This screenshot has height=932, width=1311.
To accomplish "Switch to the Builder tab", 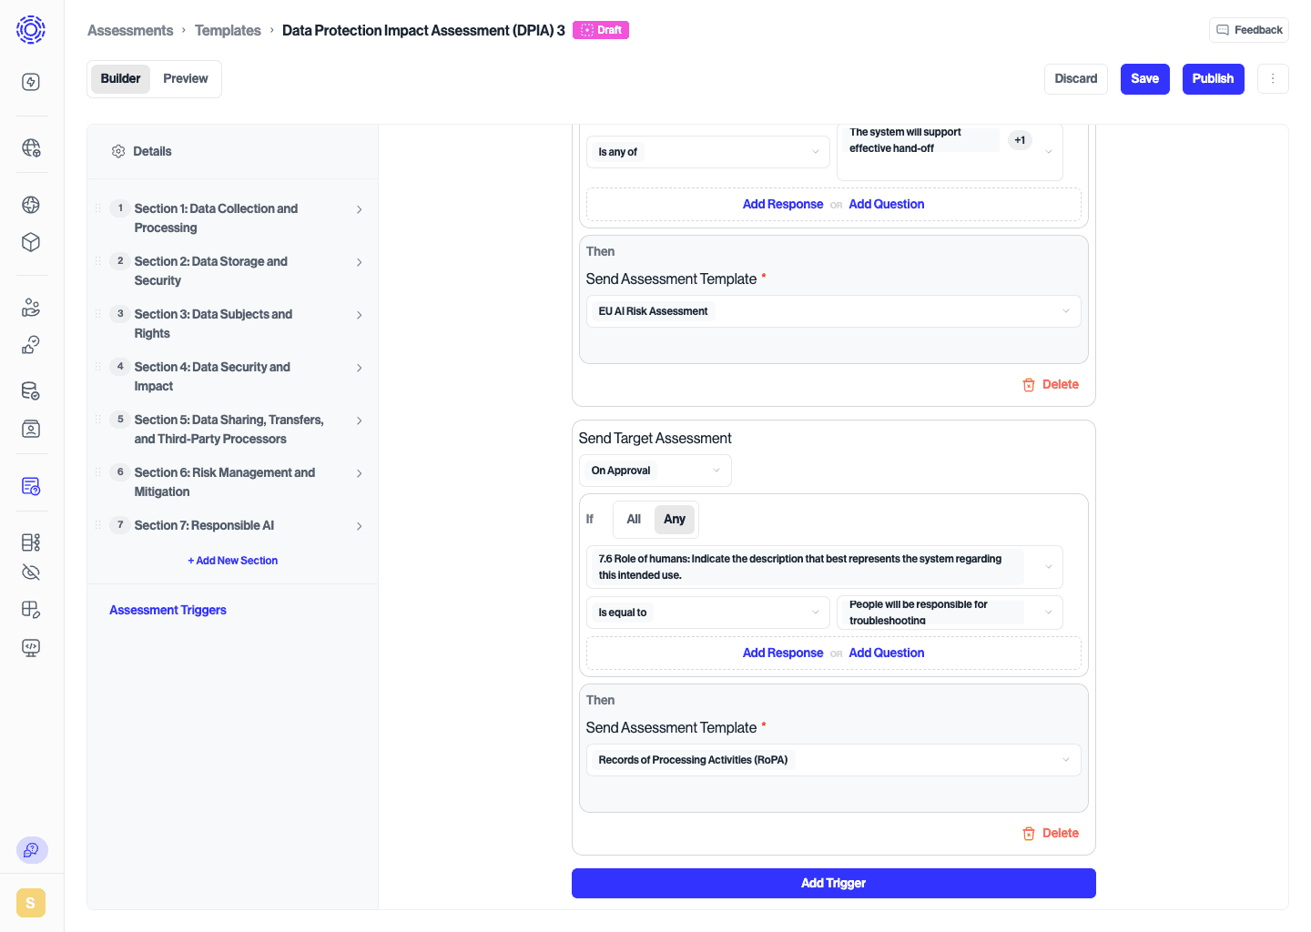I will click(120, 79).
